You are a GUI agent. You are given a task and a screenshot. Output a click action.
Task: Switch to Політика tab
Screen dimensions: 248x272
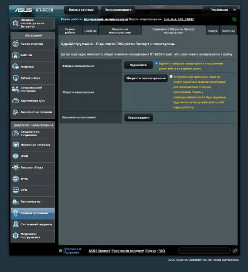[x=228, y=31]
